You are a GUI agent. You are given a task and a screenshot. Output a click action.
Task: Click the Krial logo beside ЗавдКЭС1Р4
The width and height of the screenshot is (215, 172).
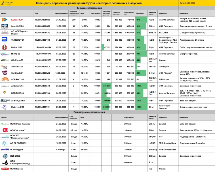tap(5, 26)
